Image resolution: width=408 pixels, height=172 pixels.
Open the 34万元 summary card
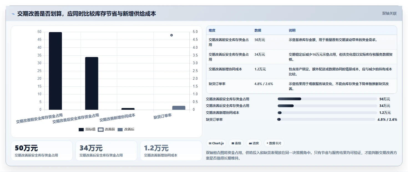106,151
